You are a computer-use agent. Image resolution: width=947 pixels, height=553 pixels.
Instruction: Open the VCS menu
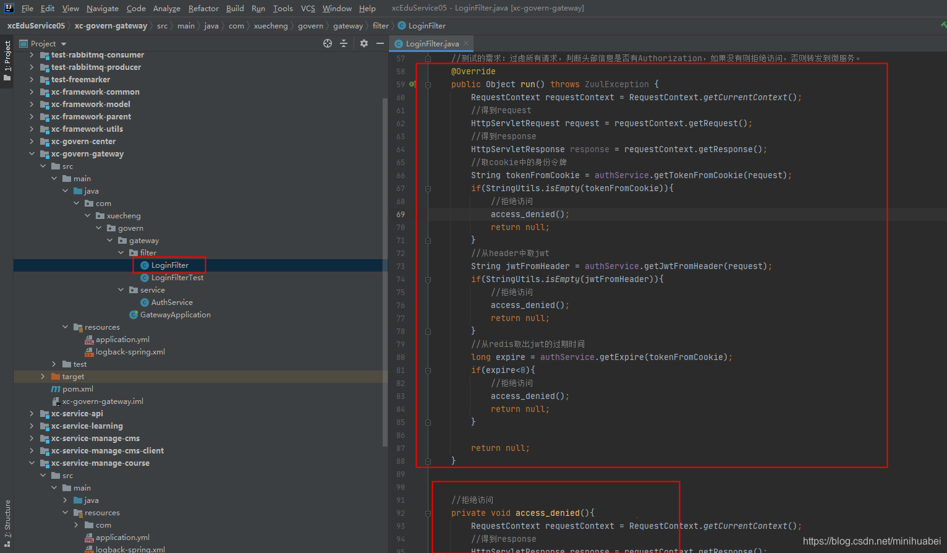[308, 8]
